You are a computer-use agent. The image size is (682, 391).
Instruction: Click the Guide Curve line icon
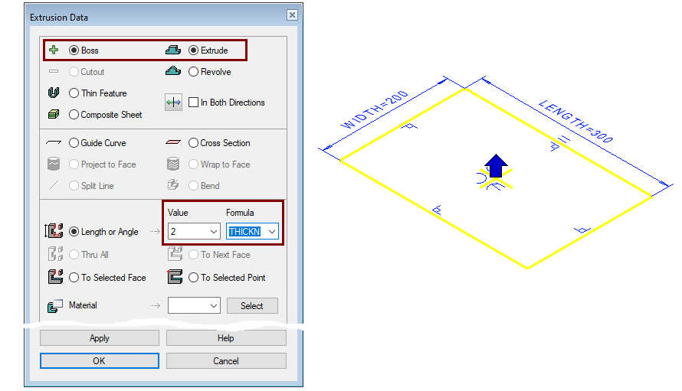[x=54, y=142]
